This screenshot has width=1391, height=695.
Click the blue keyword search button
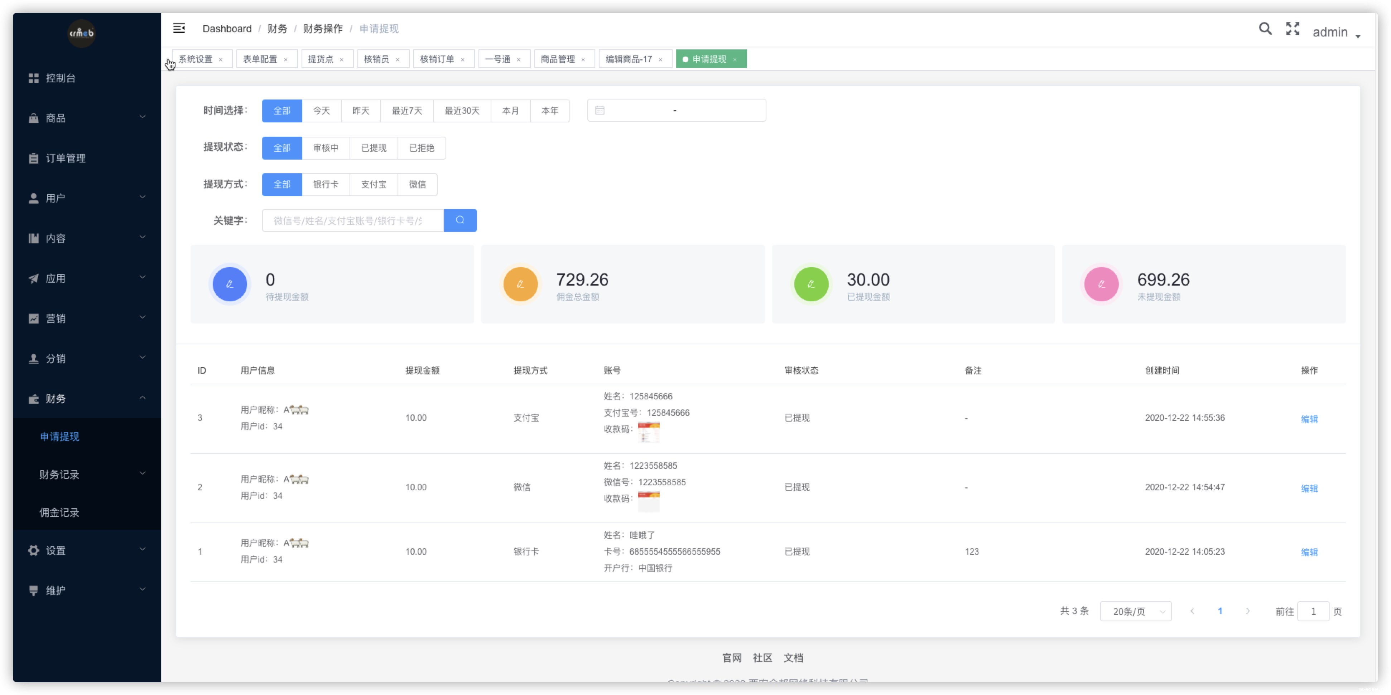pos(460,220)
